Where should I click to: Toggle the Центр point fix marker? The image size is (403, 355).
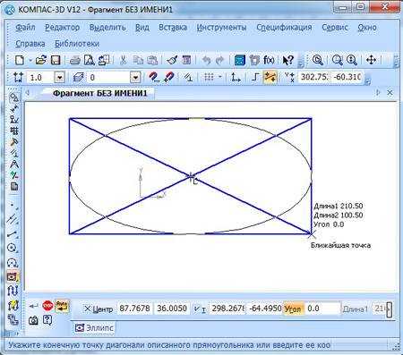87,309
